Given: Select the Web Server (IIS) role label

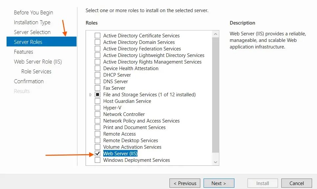Looking at the screenshot, I should pos(120,154).
